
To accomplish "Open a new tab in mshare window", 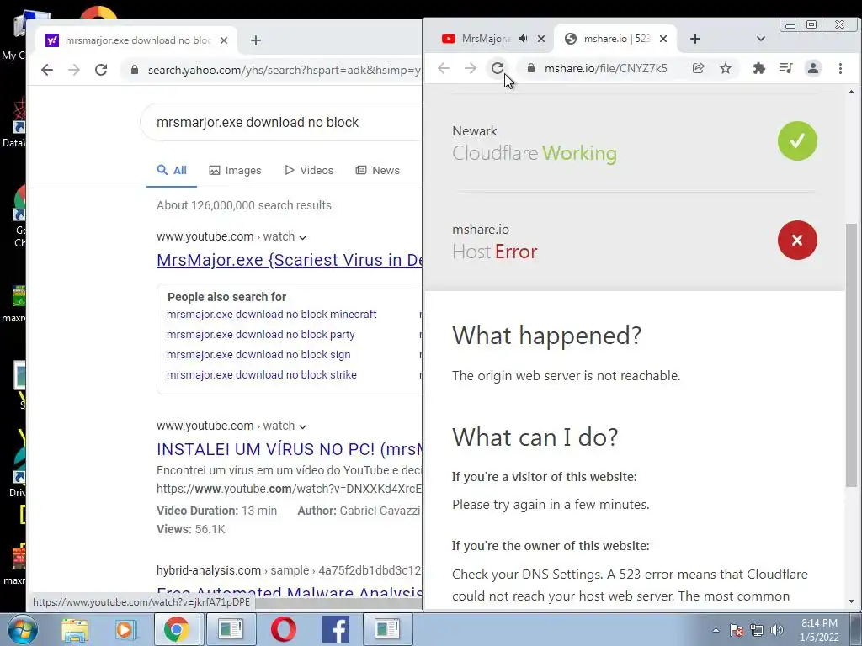I will click(695, 39).
